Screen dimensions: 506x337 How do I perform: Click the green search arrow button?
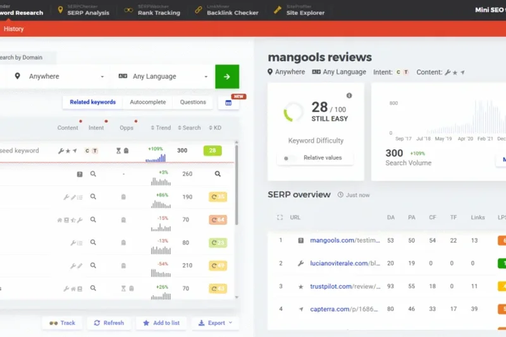(227, 77)
